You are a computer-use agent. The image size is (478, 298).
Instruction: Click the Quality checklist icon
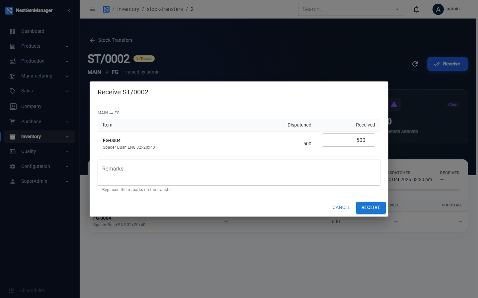coord(13,151)
